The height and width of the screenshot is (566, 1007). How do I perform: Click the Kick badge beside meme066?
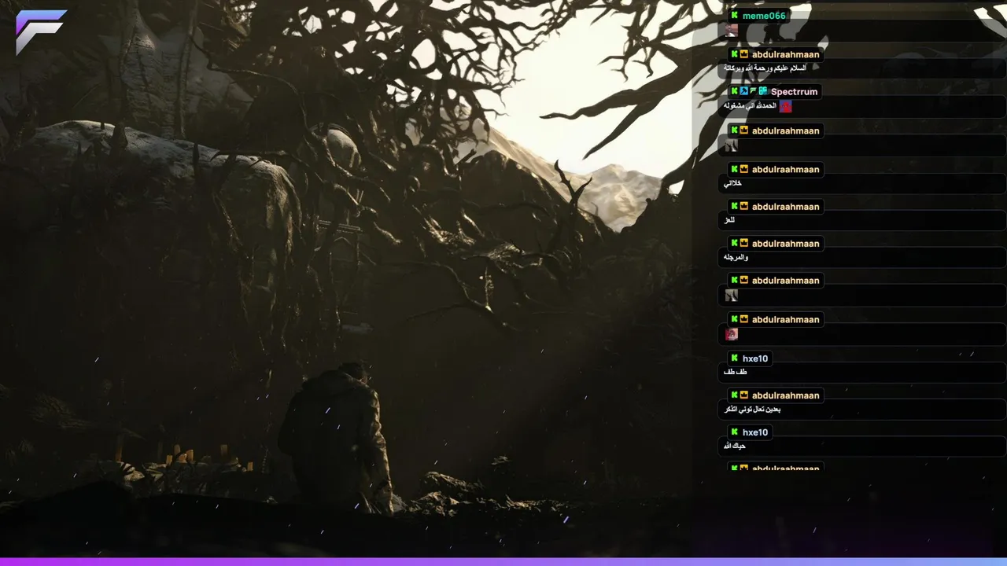pos(734,15)
